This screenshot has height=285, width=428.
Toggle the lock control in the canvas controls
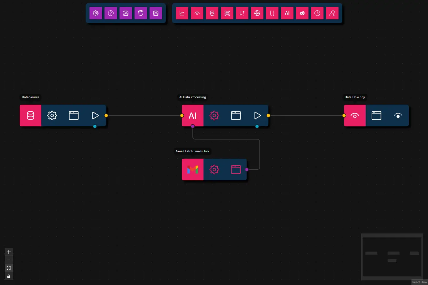click(8, 276)
